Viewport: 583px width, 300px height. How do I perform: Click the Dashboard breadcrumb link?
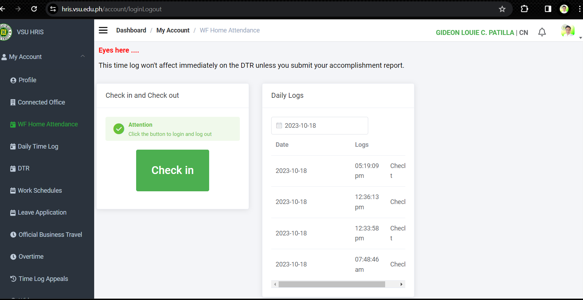[x=131, y=30]
